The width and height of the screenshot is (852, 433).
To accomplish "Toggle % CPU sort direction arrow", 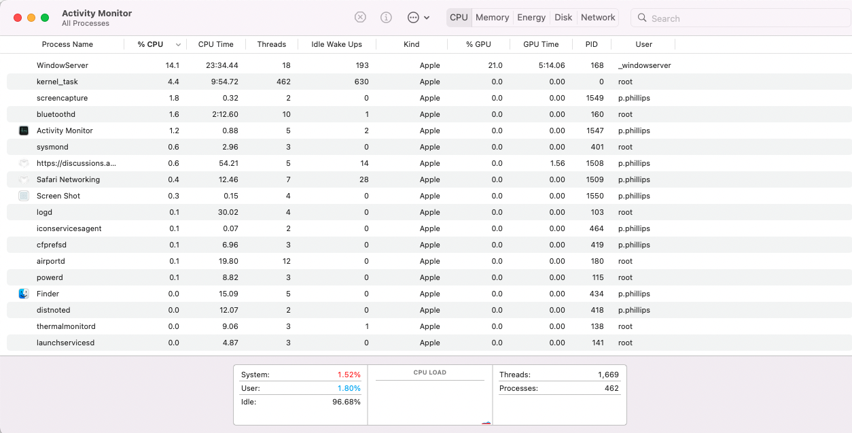I will click(178, 45).
